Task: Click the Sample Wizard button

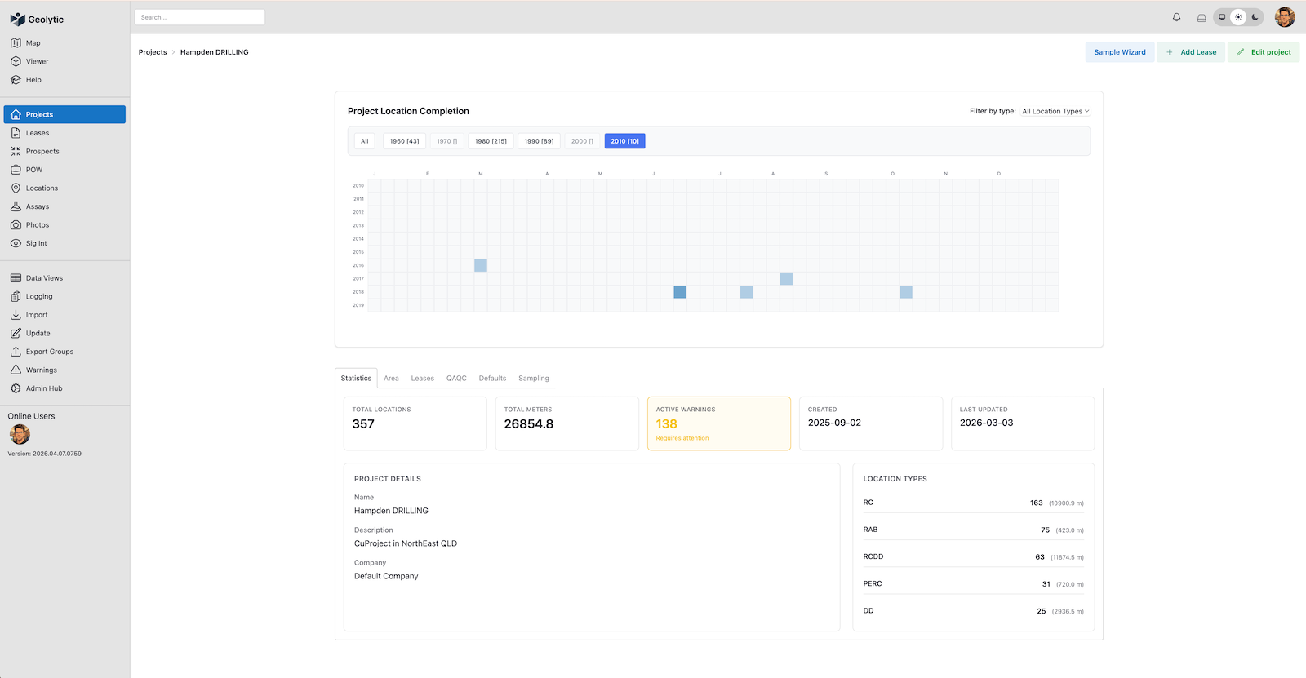Action: 1120,52
